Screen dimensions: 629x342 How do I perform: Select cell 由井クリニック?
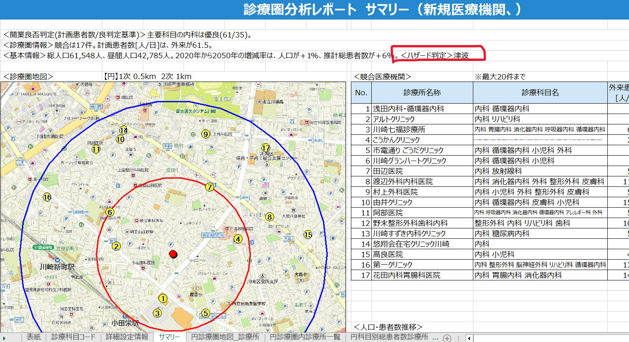tap(422, 202)
